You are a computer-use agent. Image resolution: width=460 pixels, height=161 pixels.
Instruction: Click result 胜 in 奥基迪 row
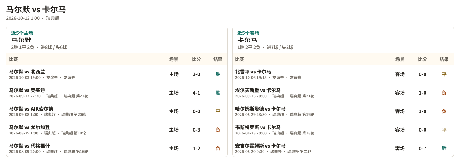point(218,93)
